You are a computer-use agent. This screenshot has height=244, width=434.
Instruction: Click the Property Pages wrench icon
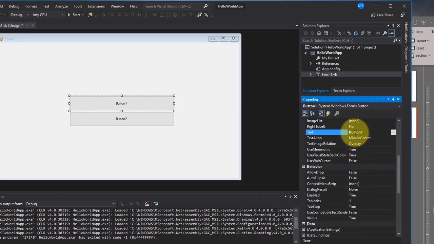[337, 114]
